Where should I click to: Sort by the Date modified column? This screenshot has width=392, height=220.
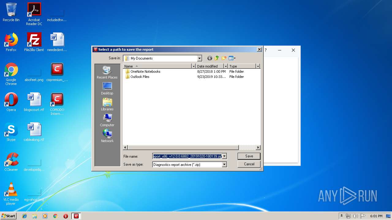[x=210, y=66]
